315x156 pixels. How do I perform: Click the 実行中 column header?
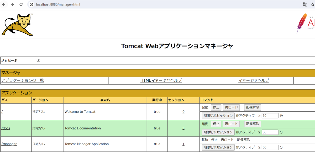coord(157,100)
